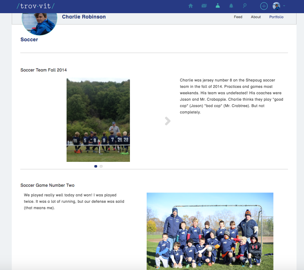Viewport: 304px width, 270px height.
Task: Open the profile person icon in header
Action: point(218,6)
